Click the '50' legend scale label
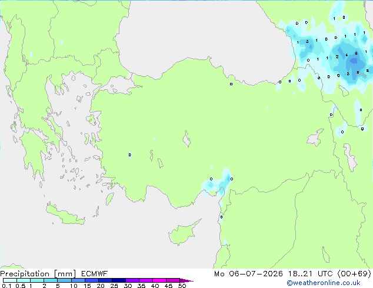The image size is (373, 288). pos(182,286)
